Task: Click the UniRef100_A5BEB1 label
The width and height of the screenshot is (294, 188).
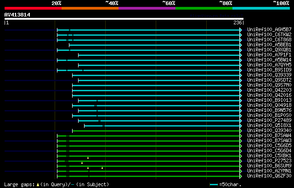Action: tap(269, 45)
